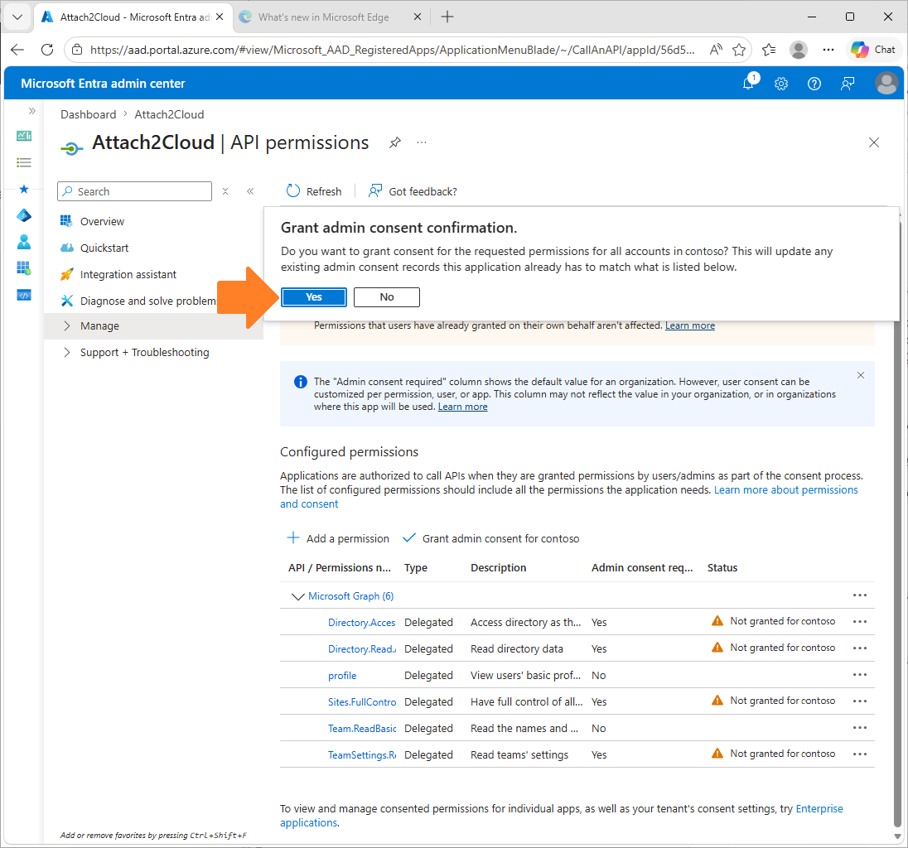Open the feedback icon in top bar
The height and width of the screenshot is (848, 908).
click(x=847, y=83)
